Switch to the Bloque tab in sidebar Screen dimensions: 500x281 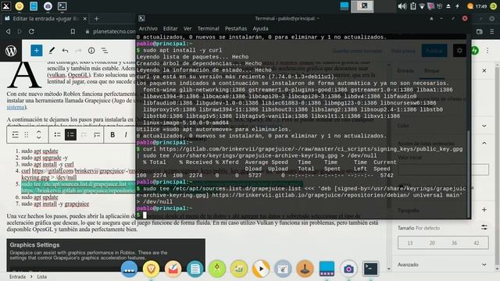pos(432,70)
